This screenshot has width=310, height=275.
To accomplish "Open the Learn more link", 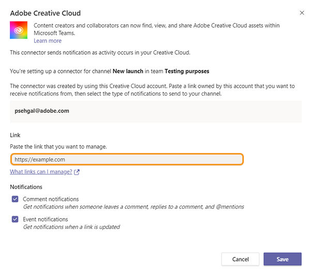I will click(x=48, y=41).
